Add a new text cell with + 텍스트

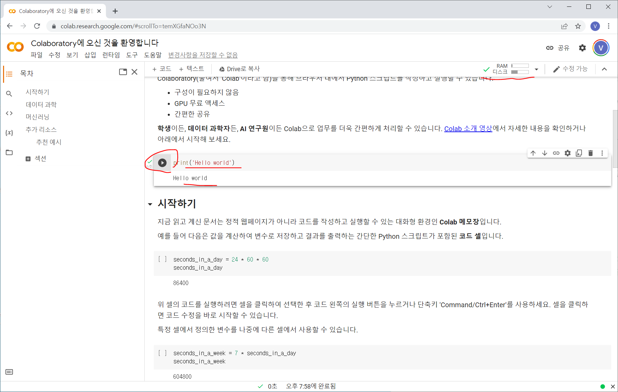coord(191,69)
